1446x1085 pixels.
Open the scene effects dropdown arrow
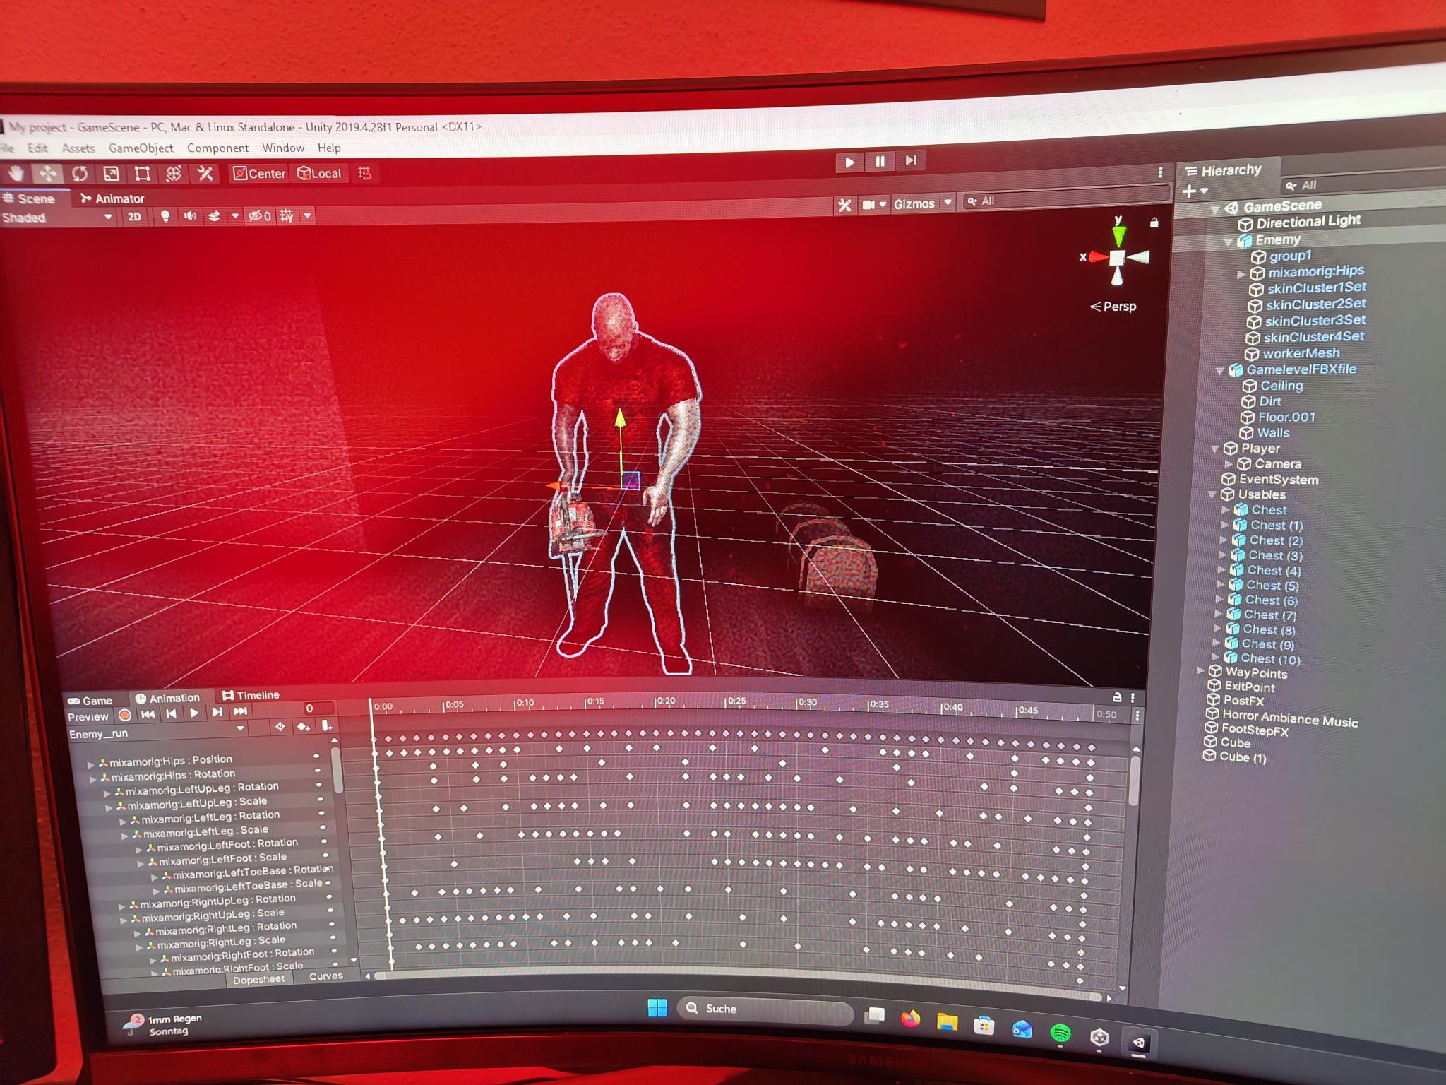[235, 216]
